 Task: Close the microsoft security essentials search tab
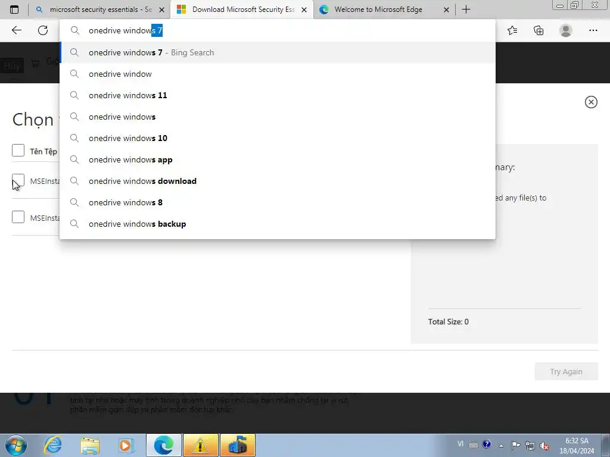coord(162,10)
